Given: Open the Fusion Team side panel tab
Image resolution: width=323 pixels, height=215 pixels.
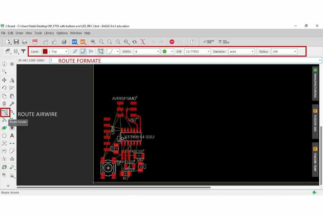Looking at the screenshot, I should click(315, 160).
